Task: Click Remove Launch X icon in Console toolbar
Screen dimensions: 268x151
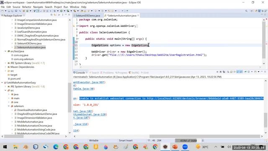Action: point(221,72)
